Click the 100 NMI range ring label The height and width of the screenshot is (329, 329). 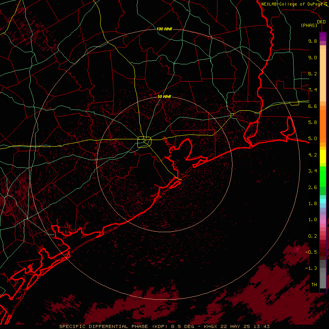(x=164, y=29)
